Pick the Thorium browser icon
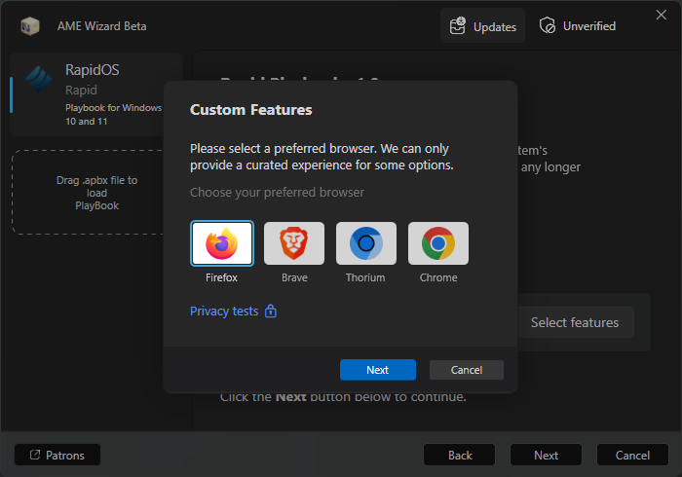Screen dimensions: 682x477 coord(366,243)
